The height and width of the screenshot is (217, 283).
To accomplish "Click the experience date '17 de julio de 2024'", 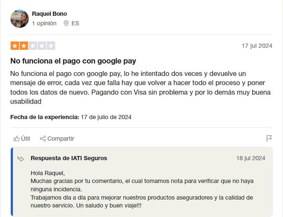I will (x=106, y=117).
